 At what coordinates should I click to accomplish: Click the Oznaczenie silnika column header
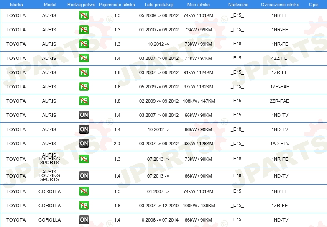(x=280, y=5)
